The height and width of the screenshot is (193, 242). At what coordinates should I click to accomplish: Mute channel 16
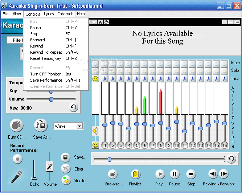pyautogui.click(x=225, y=64)
